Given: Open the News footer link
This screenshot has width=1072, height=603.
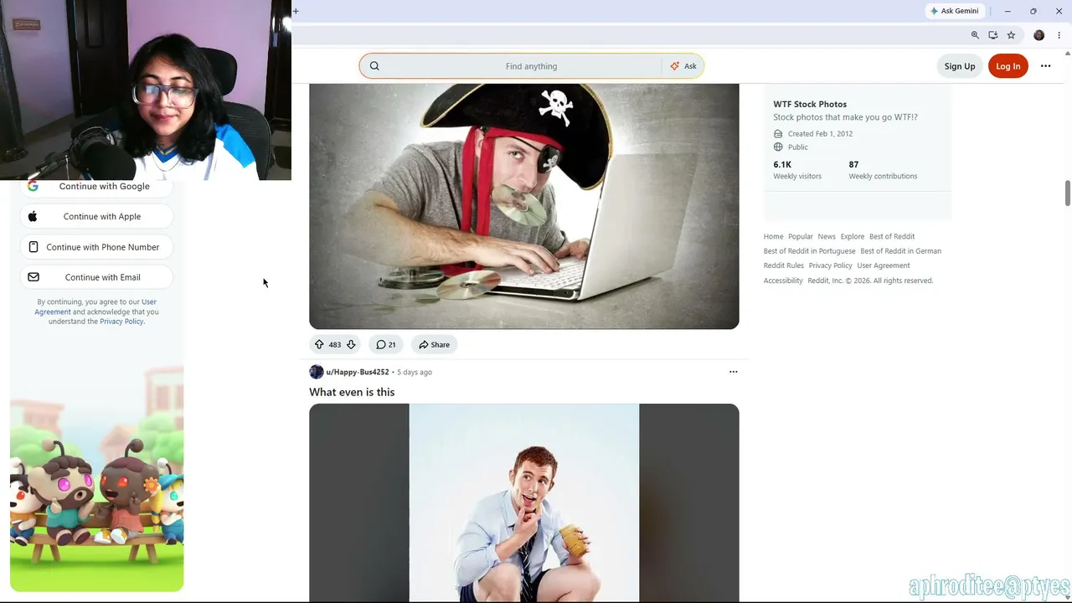Looking at the screenshot, I should [x=827, y=236].
